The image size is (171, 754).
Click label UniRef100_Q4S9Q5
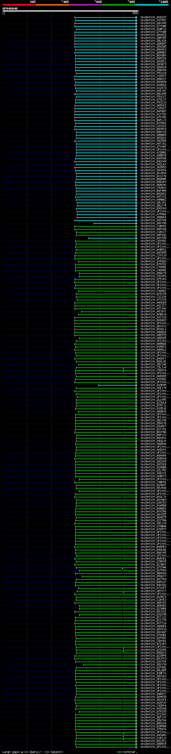pyautogui.click(x=153, y=253)
